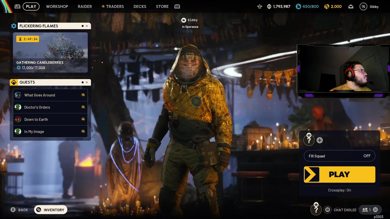Click the squad leader question-mark slot above Fill Squad
This screenshot has height=219, width=390.
click(309, 140)
